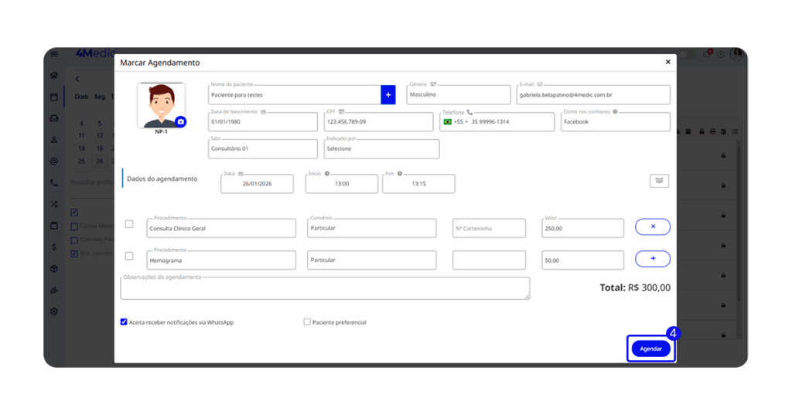This screenshot has width=792, height=415.
Task: Click the Observações do agendamento text area
Action: tap(325, 289)
